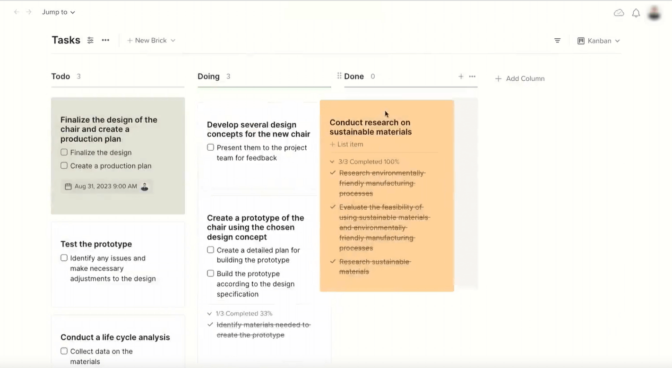
Task: Collapse the 1/3 Completed 33% section
Action: 210,313
